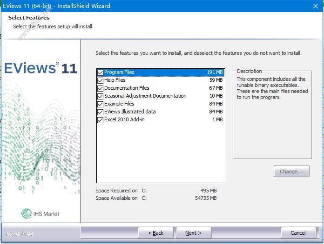Click the 495 MB space required value
This screenshot has height=244, width=324.
coord(209,191)
